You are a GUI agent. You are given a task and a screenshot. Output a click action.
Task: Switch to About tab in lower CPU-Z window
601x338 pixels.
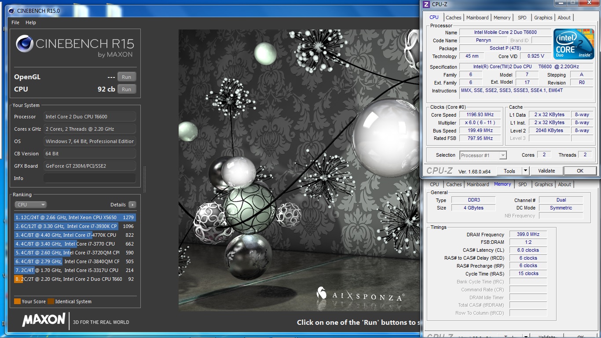[x=564, y=184]
